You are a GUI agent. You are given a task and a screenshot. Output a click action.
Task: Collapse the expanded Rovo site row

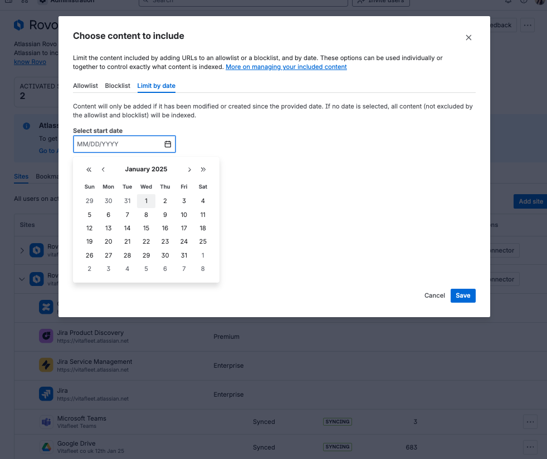22,279
